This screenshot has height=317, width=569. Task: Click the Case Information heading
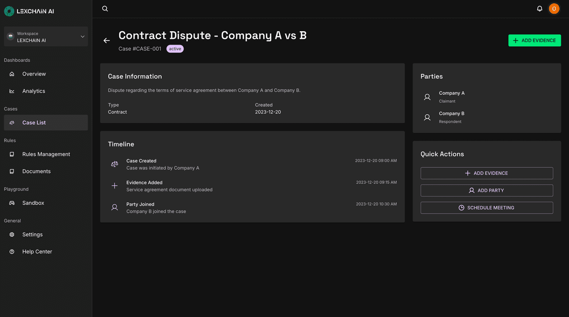[x=135, y=76]
